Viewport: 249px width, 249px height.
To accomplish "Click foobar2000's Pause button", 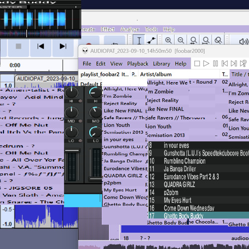I will tap(215, 64).
